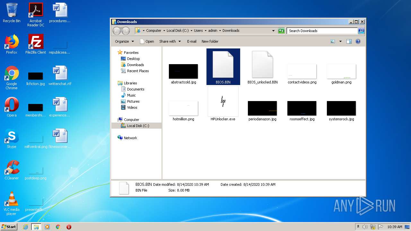Open the Share with dropdown

click(x=170, y=41)
